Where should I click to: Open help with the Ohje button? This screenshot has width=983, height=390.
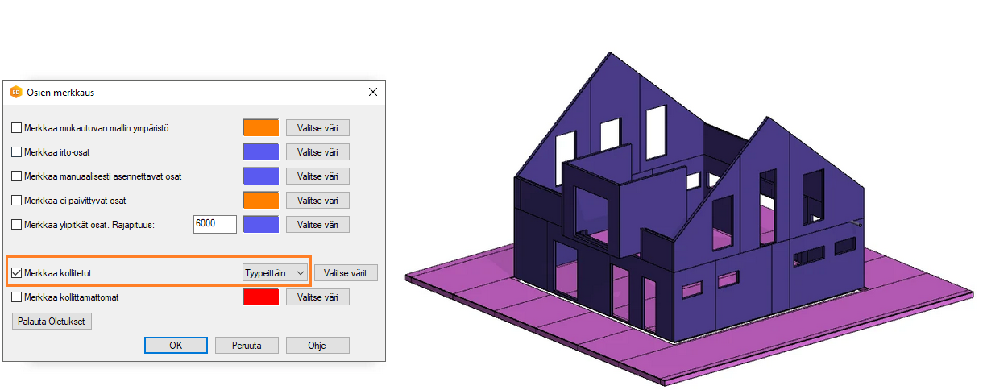click(317, 345)
